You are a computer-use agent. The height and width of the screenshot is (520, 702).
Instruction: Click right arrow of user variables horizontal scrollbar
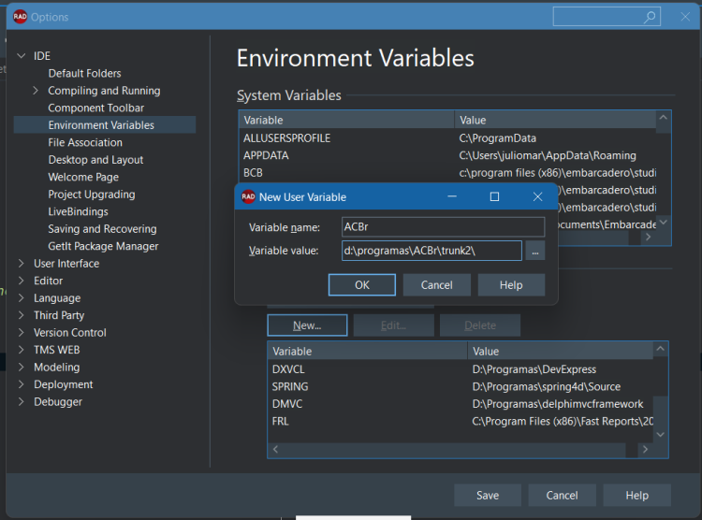(645, 449)
